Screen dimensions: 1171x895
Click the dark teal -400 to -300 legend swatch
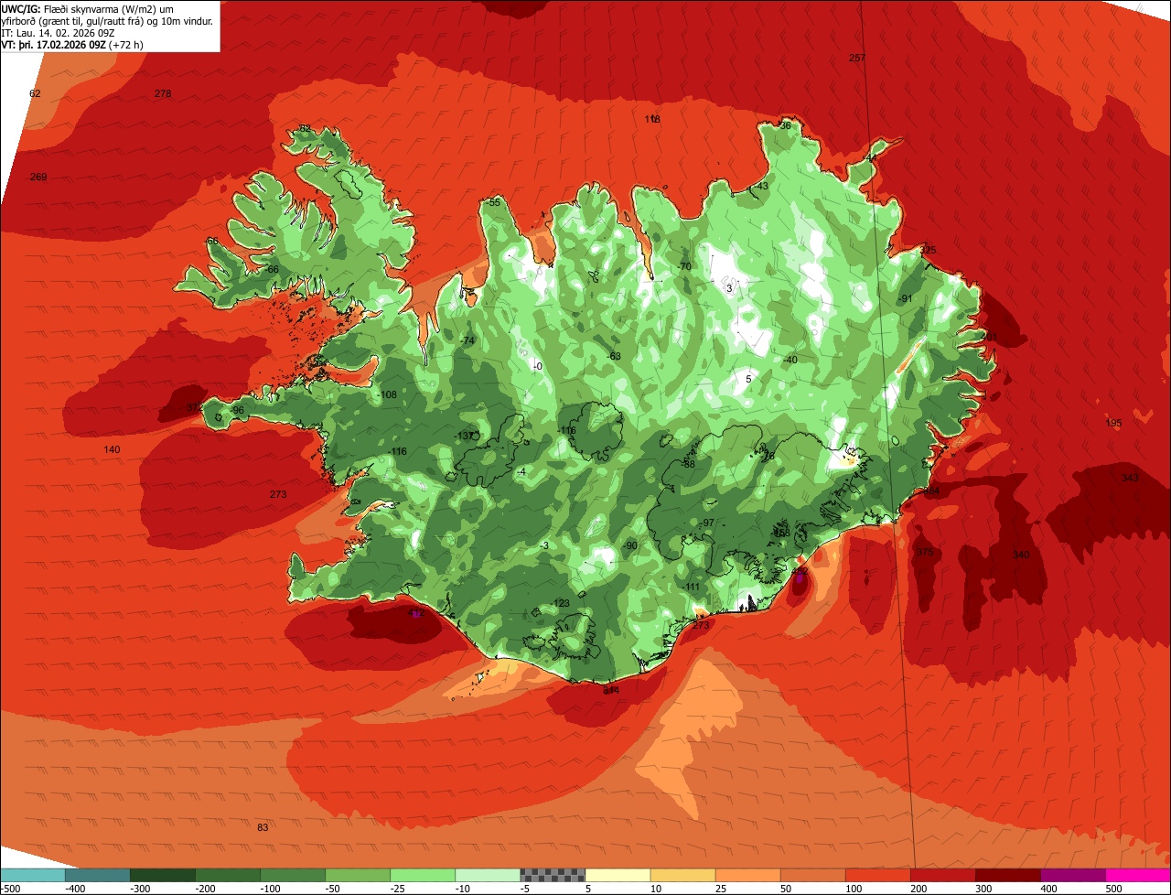tap(97, 875)
